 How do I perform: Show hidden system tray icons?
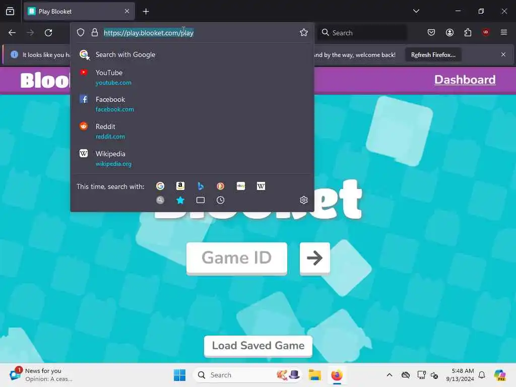[x=390, y=375]
